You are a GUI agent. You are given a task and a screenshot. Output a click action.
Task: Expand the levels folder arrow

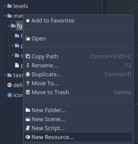tap(5, 6)
